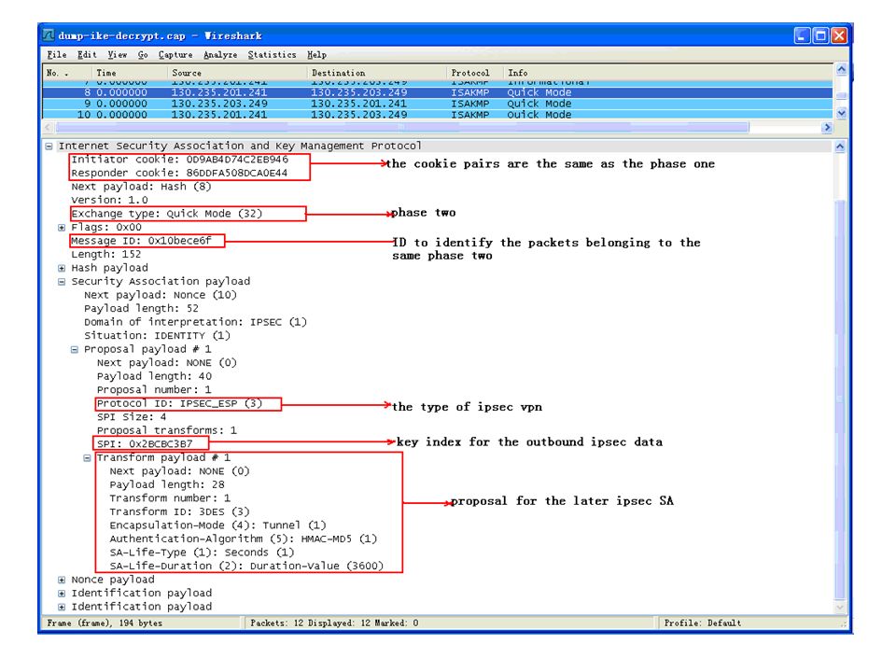Expand the Hash payload node
Screen dimensions: 896x672
click(x=62, y=268)
